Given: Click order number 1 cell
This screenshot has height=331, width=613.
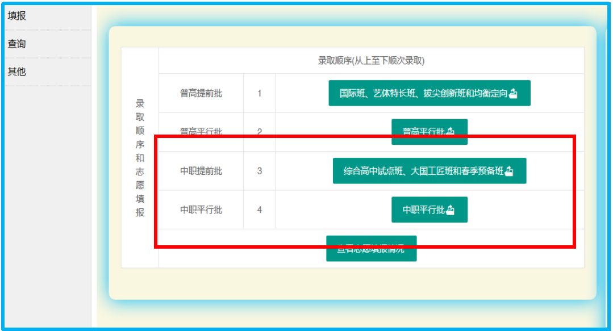Looking at the screenshot, I should (260, 93).
